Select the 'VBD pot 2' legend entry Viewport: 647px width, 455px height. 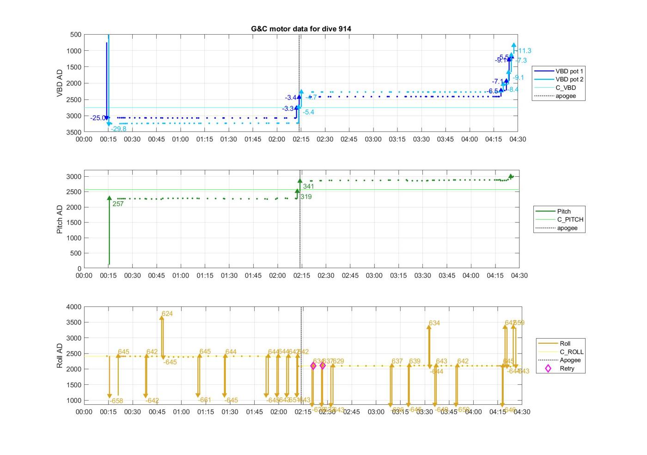pyautogui.click(x=559, y=79)
